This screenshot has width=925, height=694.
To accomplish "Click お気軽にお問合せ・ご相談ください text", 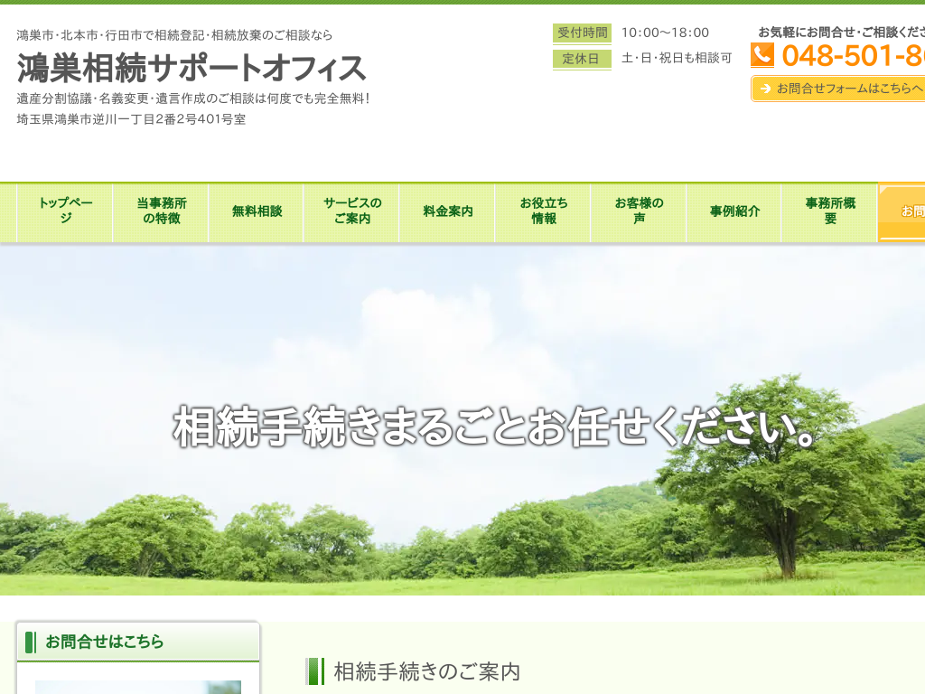I will (841, 33).
